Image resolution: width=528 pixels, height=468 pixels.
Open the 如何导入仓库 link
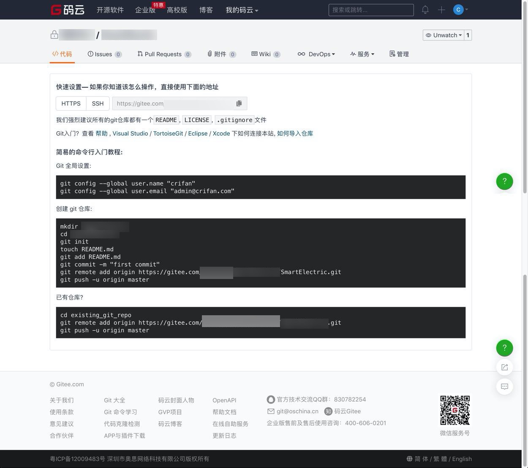click(295, 133)
